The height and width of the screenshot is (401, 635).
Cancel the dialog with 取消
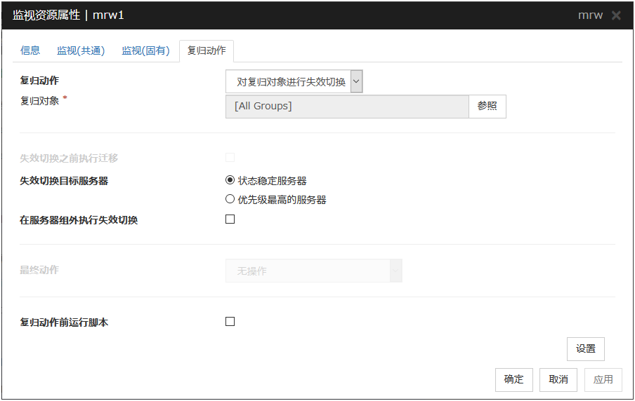tap(558, 379)
